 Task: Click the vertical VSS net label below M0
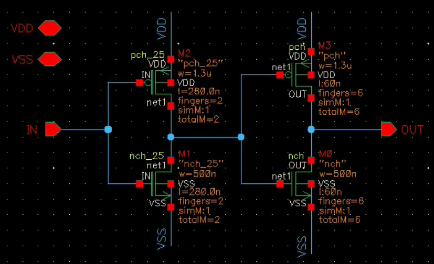tap(302, 246)
